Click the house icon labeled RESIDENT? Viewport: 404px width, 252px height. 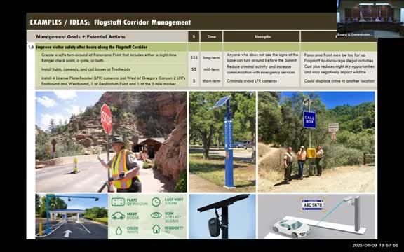[156, 229]
